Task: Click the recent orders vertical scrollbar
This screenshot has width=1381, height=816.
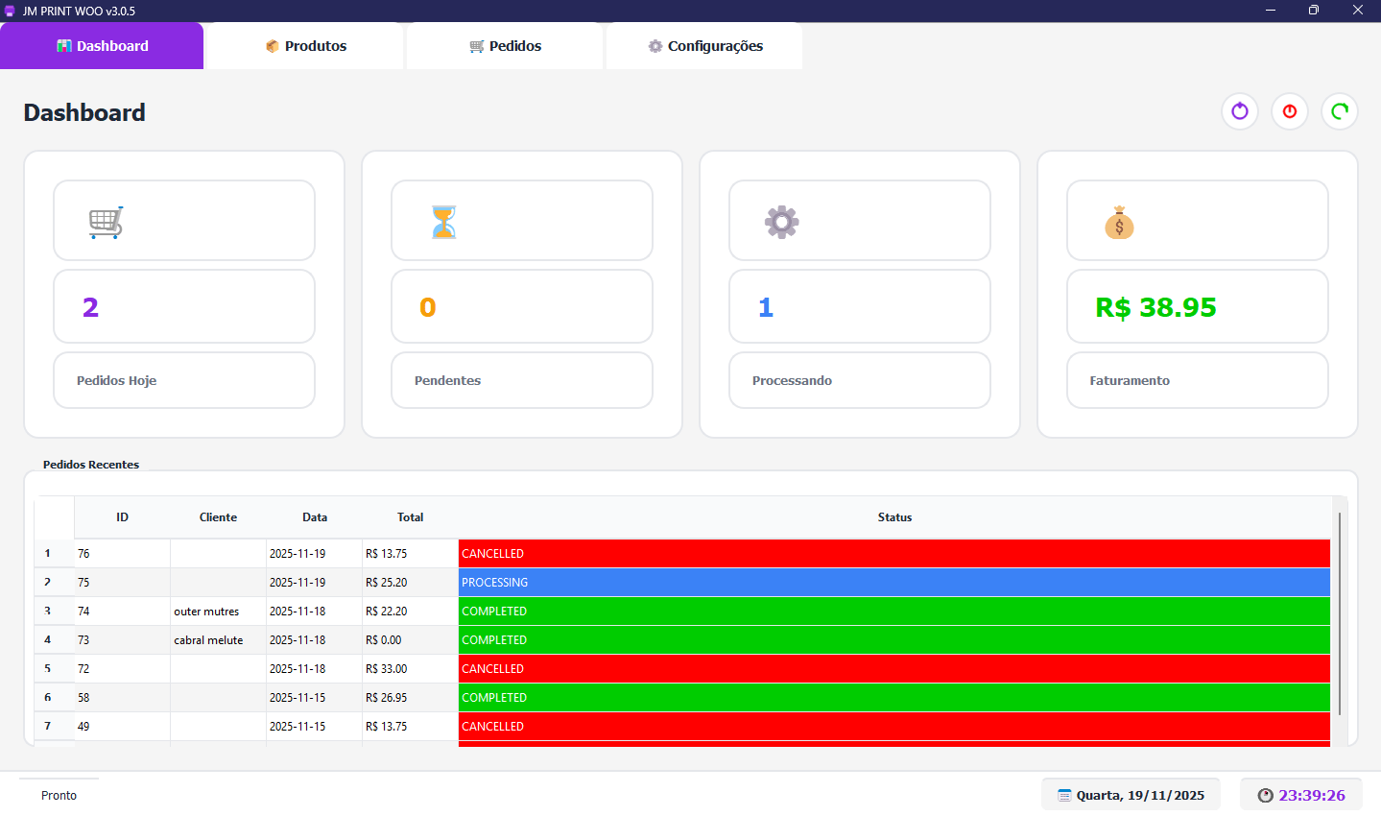Action: pyautogui.click(x=1340, y=614)
